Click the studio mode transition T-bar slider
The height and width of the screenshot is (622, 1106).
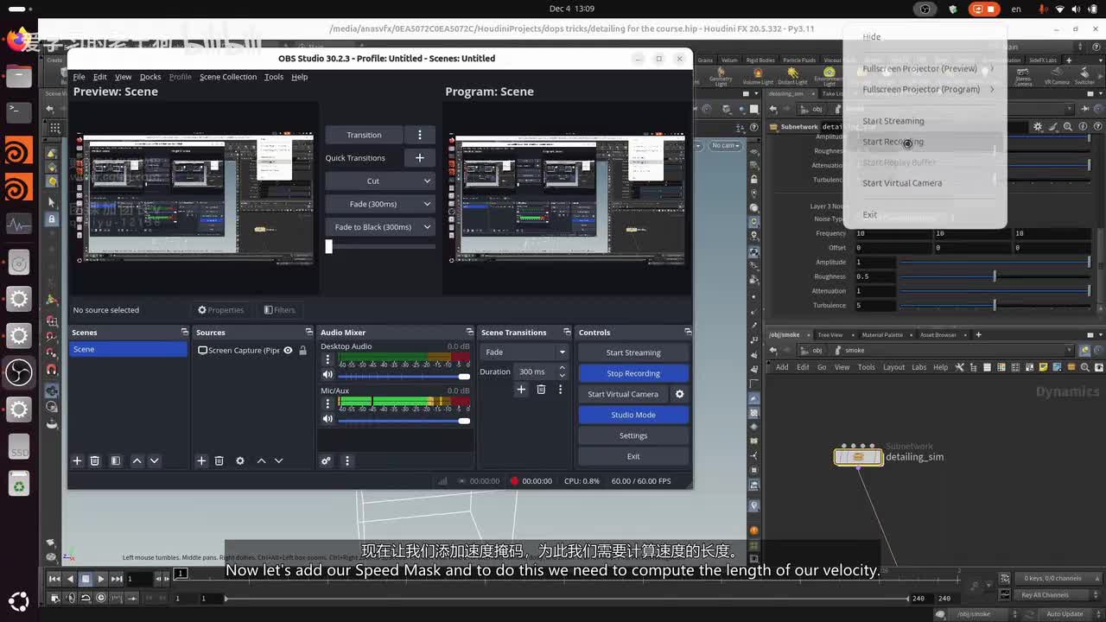pos(380,246)
